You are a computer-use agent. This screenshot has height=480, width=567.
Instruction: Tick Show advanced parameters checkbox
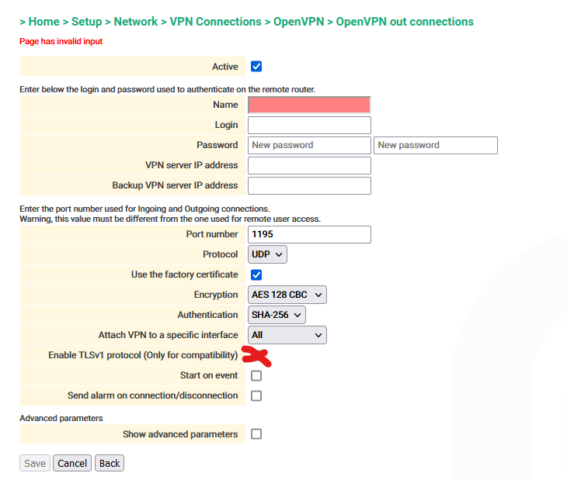(256, 434)
